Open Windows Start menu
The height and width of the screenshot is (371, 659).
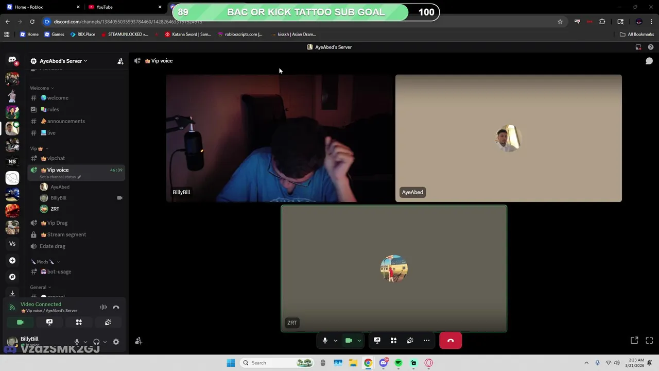pyautogui.click(x=231, y=363)
